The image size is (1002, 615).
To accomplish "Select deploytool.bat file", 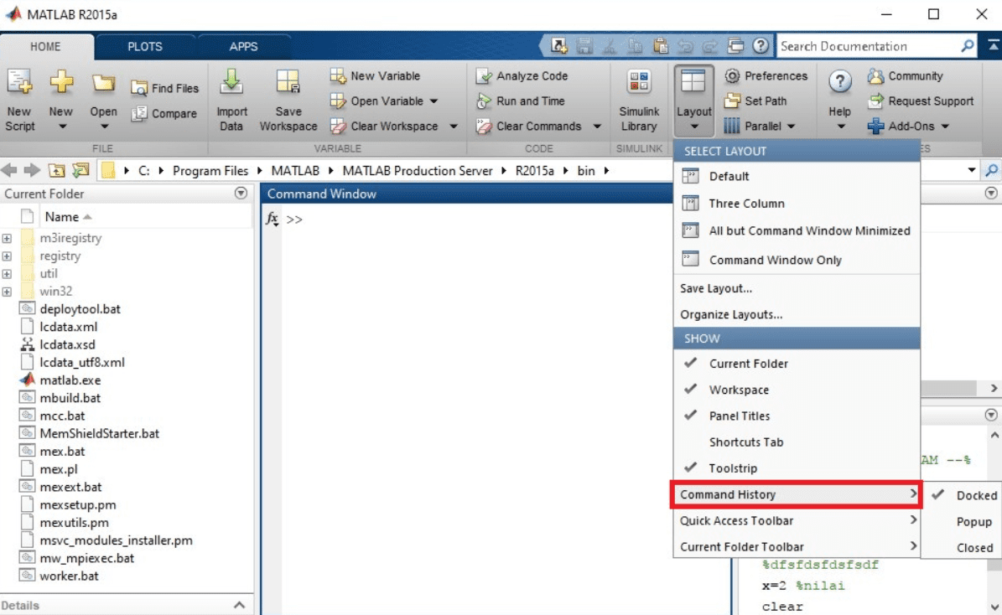I will pyautogui.click(x=80, y=309).
